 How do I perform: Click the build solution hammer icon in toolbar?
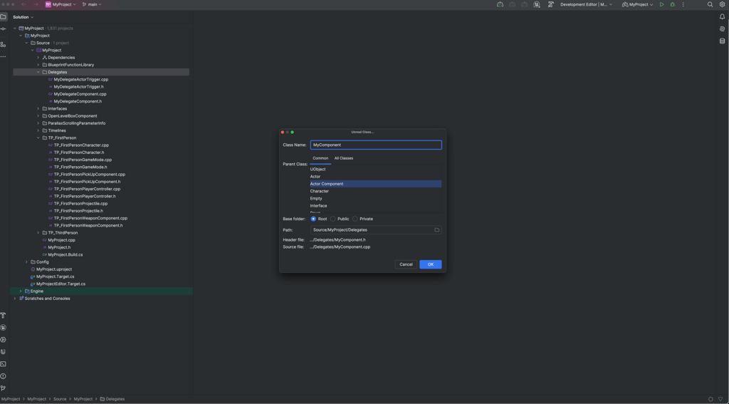[x=551, y=5]
